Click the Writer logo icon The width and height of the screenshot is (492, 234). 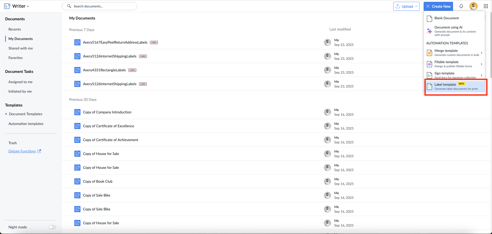7,6
